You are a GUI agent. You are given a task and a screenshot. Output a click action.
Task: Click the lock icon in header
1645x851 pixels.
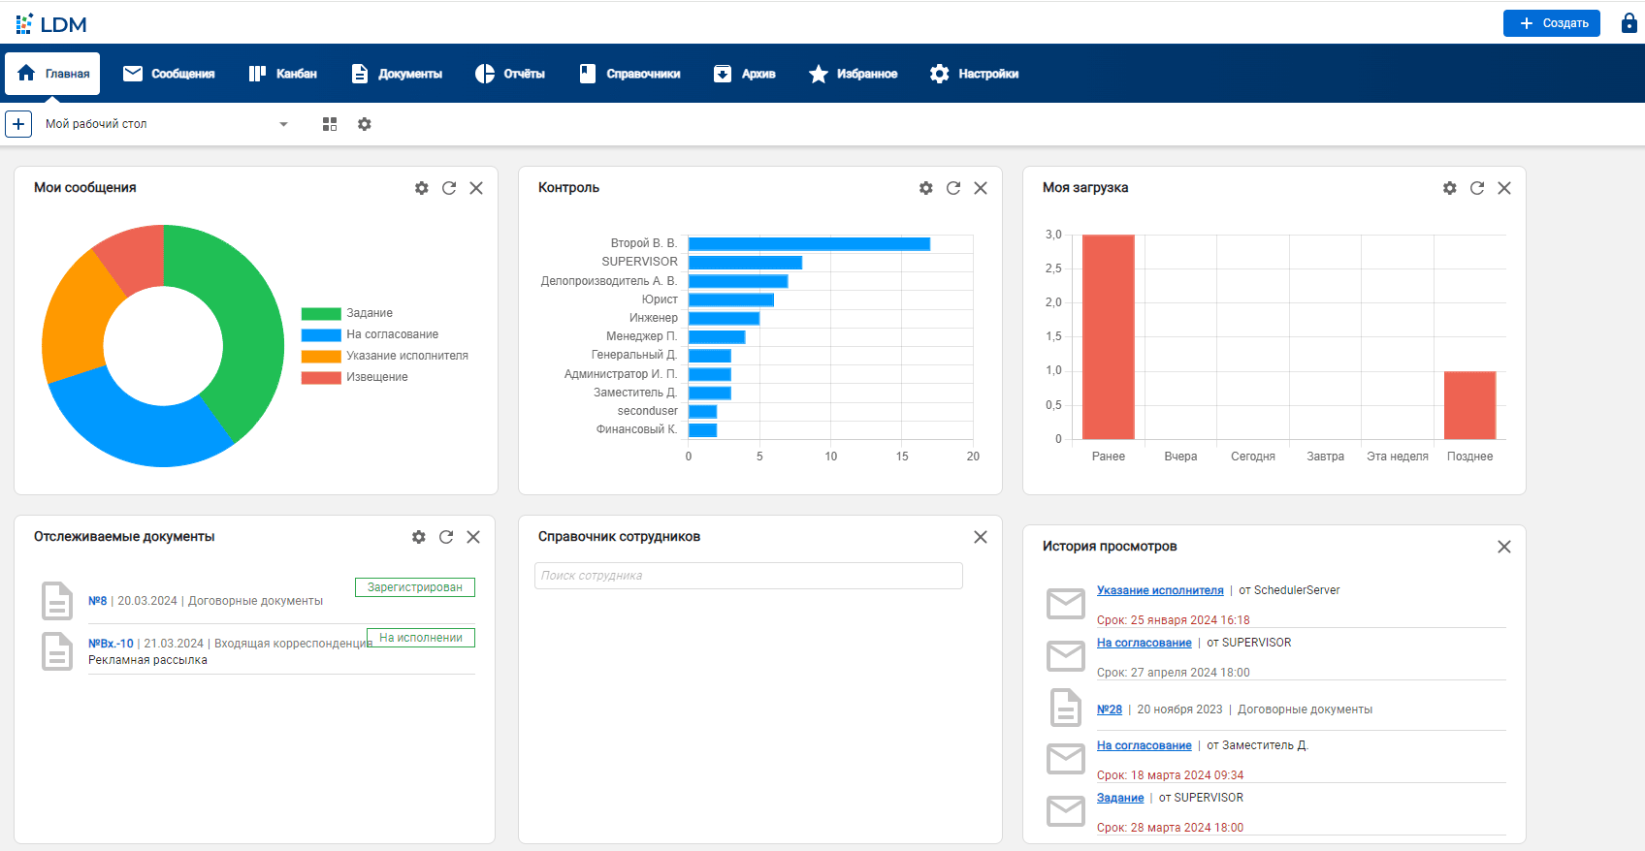click(1629, 23)
